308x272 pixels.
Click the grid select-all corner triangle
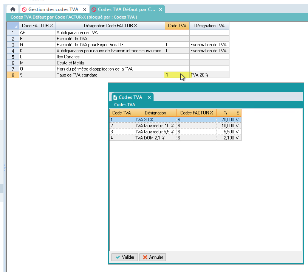tap(13, 26)
